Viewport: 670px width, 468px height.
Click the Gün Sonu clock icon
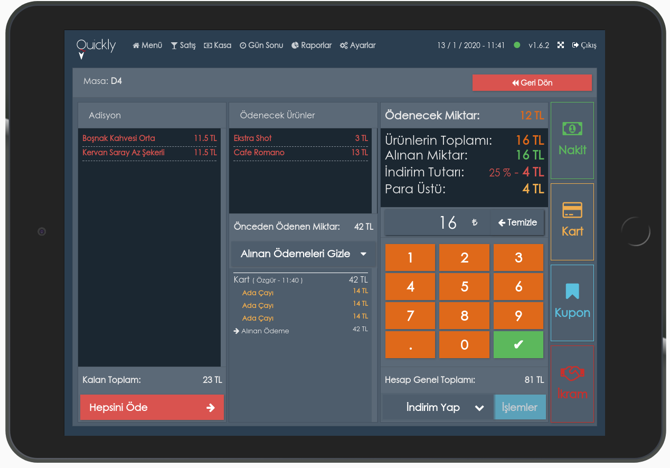(244, 45)
